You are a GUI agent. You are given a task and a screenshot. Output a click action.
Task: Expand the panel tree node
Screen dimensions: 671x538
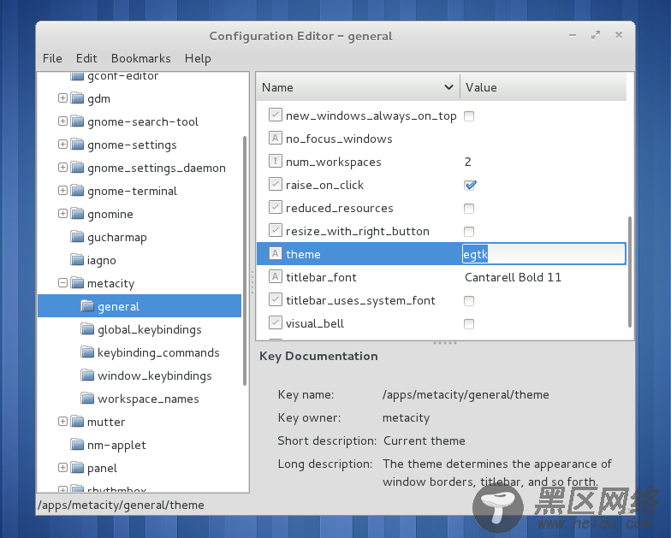(x=62, y=467)
